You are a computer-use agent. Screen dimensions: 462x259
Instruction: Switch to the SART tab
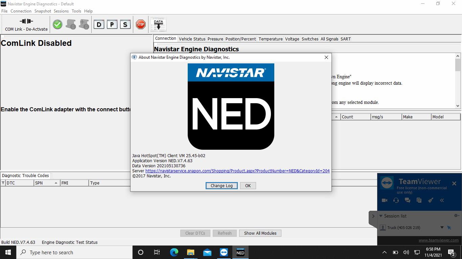(x=346, y=39)
